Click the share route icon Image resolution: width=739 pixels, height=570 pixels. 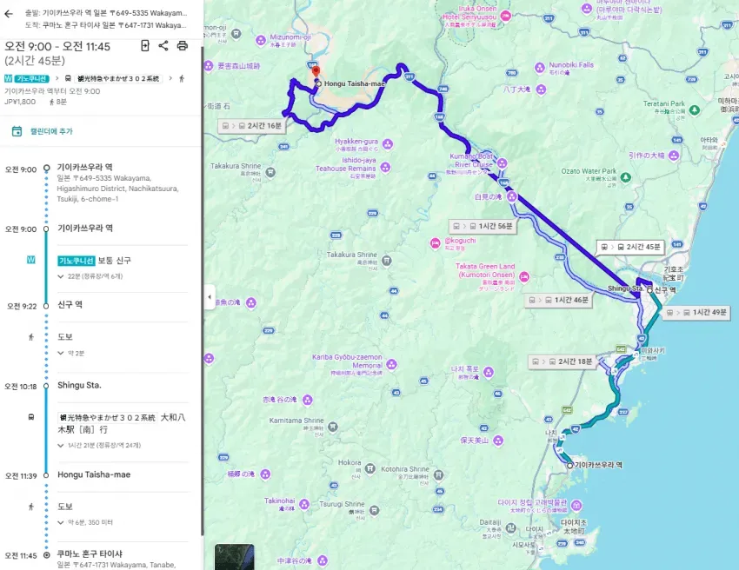(163, 46)
